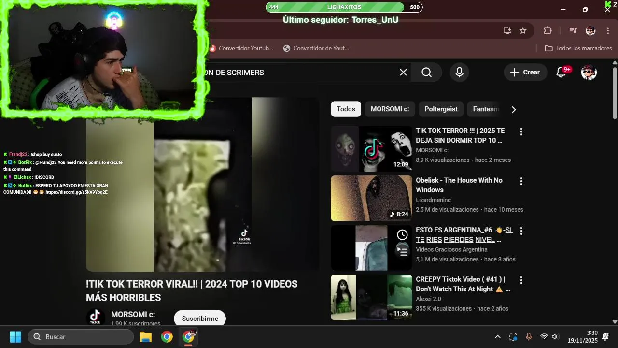This screenshot has height=348, width=618.
Task: Open Chrome extensions puzzle icon
Action: [548, 30]
